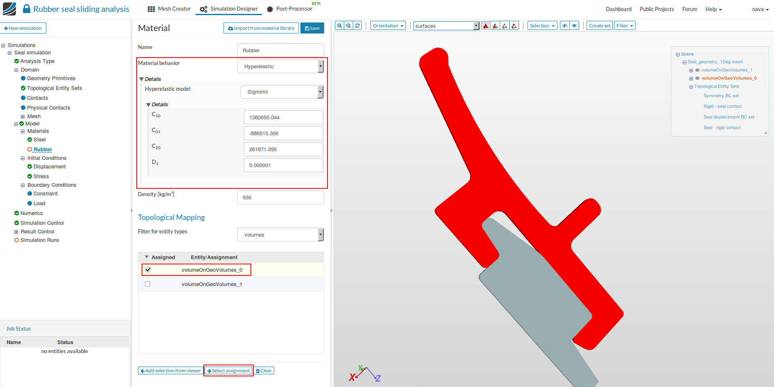The width and height of the screenshot is (774, 387).
Task: Collapse the Boundary Conditions tree node
Action: point(23,186)
